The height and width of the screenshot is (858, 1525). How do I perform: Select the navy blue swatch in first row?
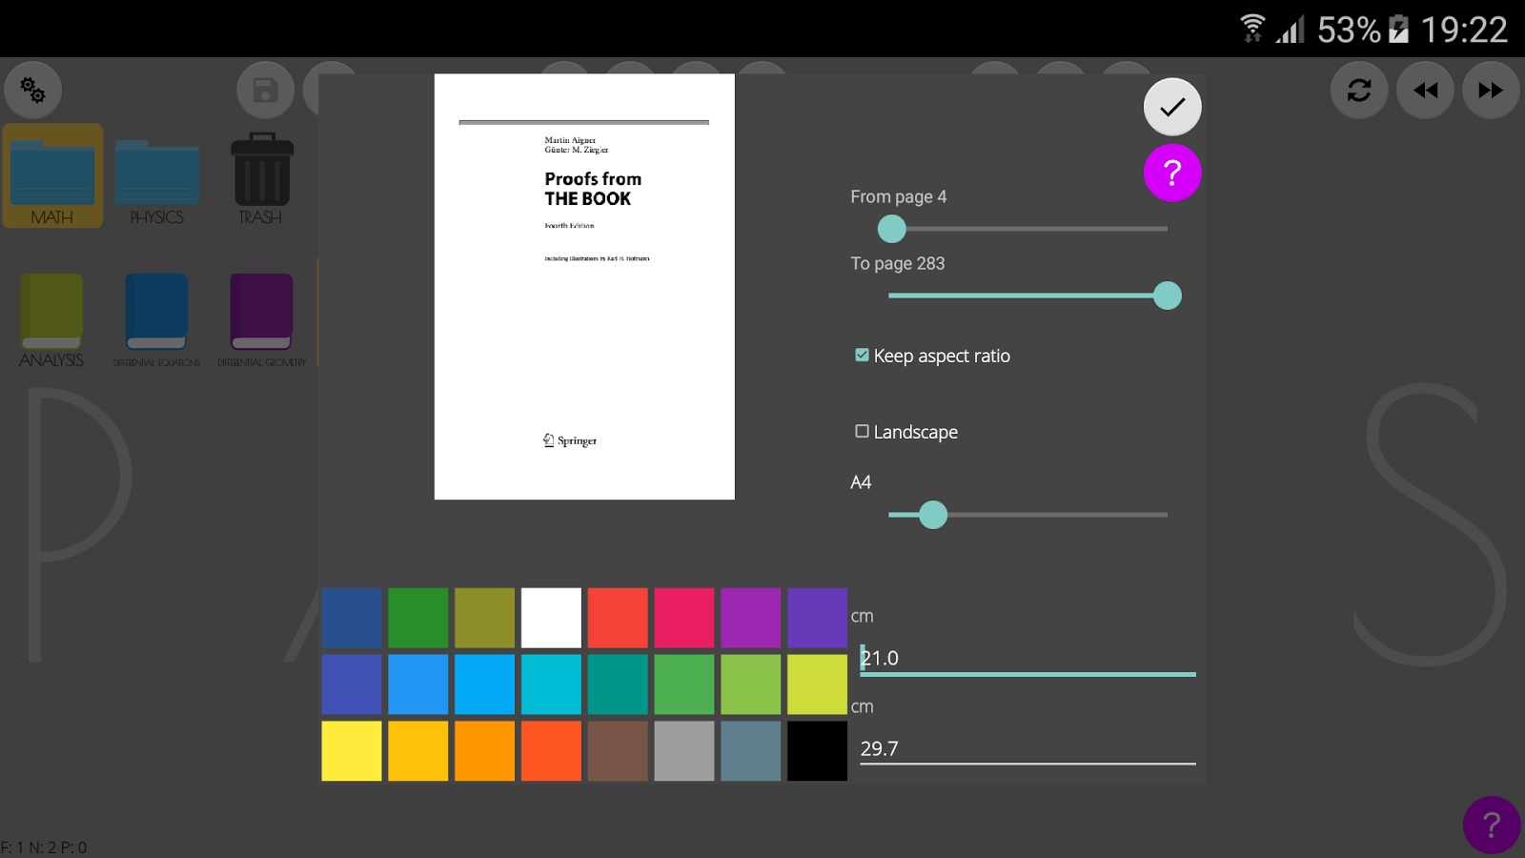point(352,618)
